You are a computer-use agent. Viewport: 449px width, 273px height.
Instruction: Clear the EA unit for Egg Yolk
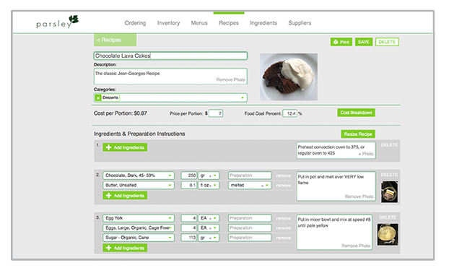click(x=210, y=218)
